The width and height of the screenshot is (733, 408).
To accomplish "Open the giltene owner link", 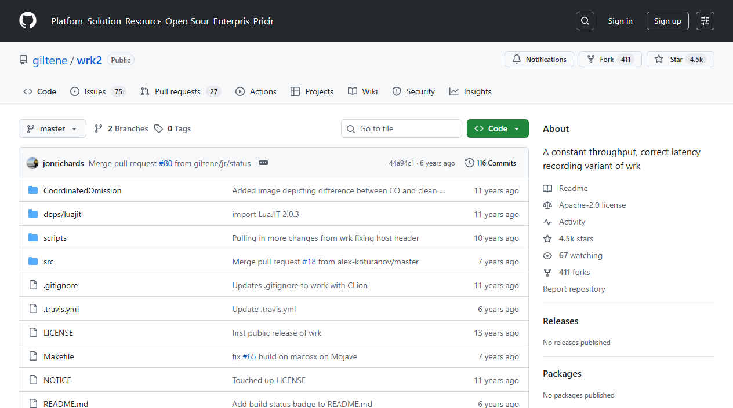I will (x=50, y=60).
